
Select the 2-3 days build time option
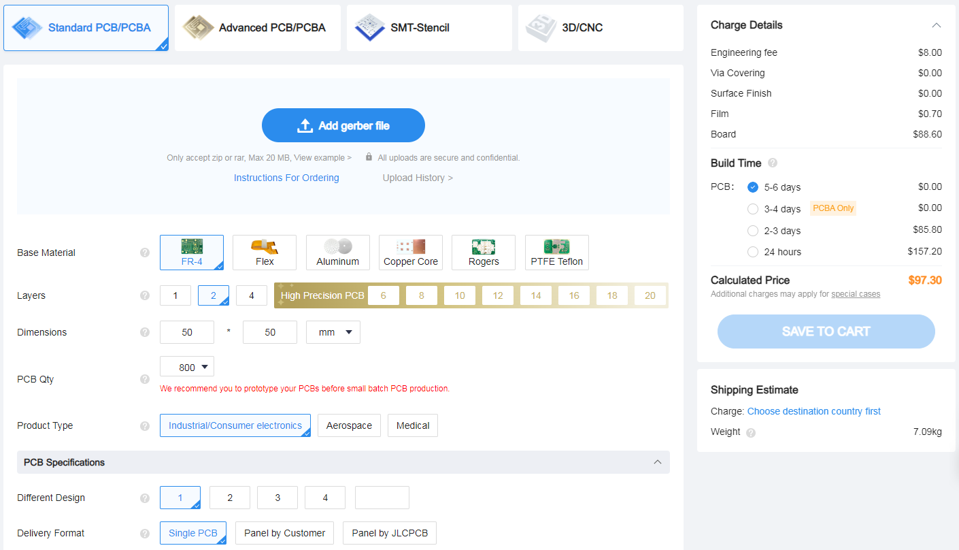click(x=753, y=231)
